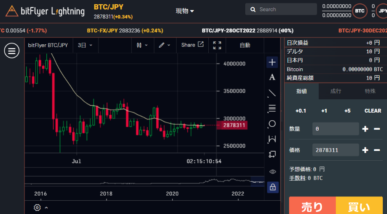Click the JPY balance circle icon

click(382, 11)
